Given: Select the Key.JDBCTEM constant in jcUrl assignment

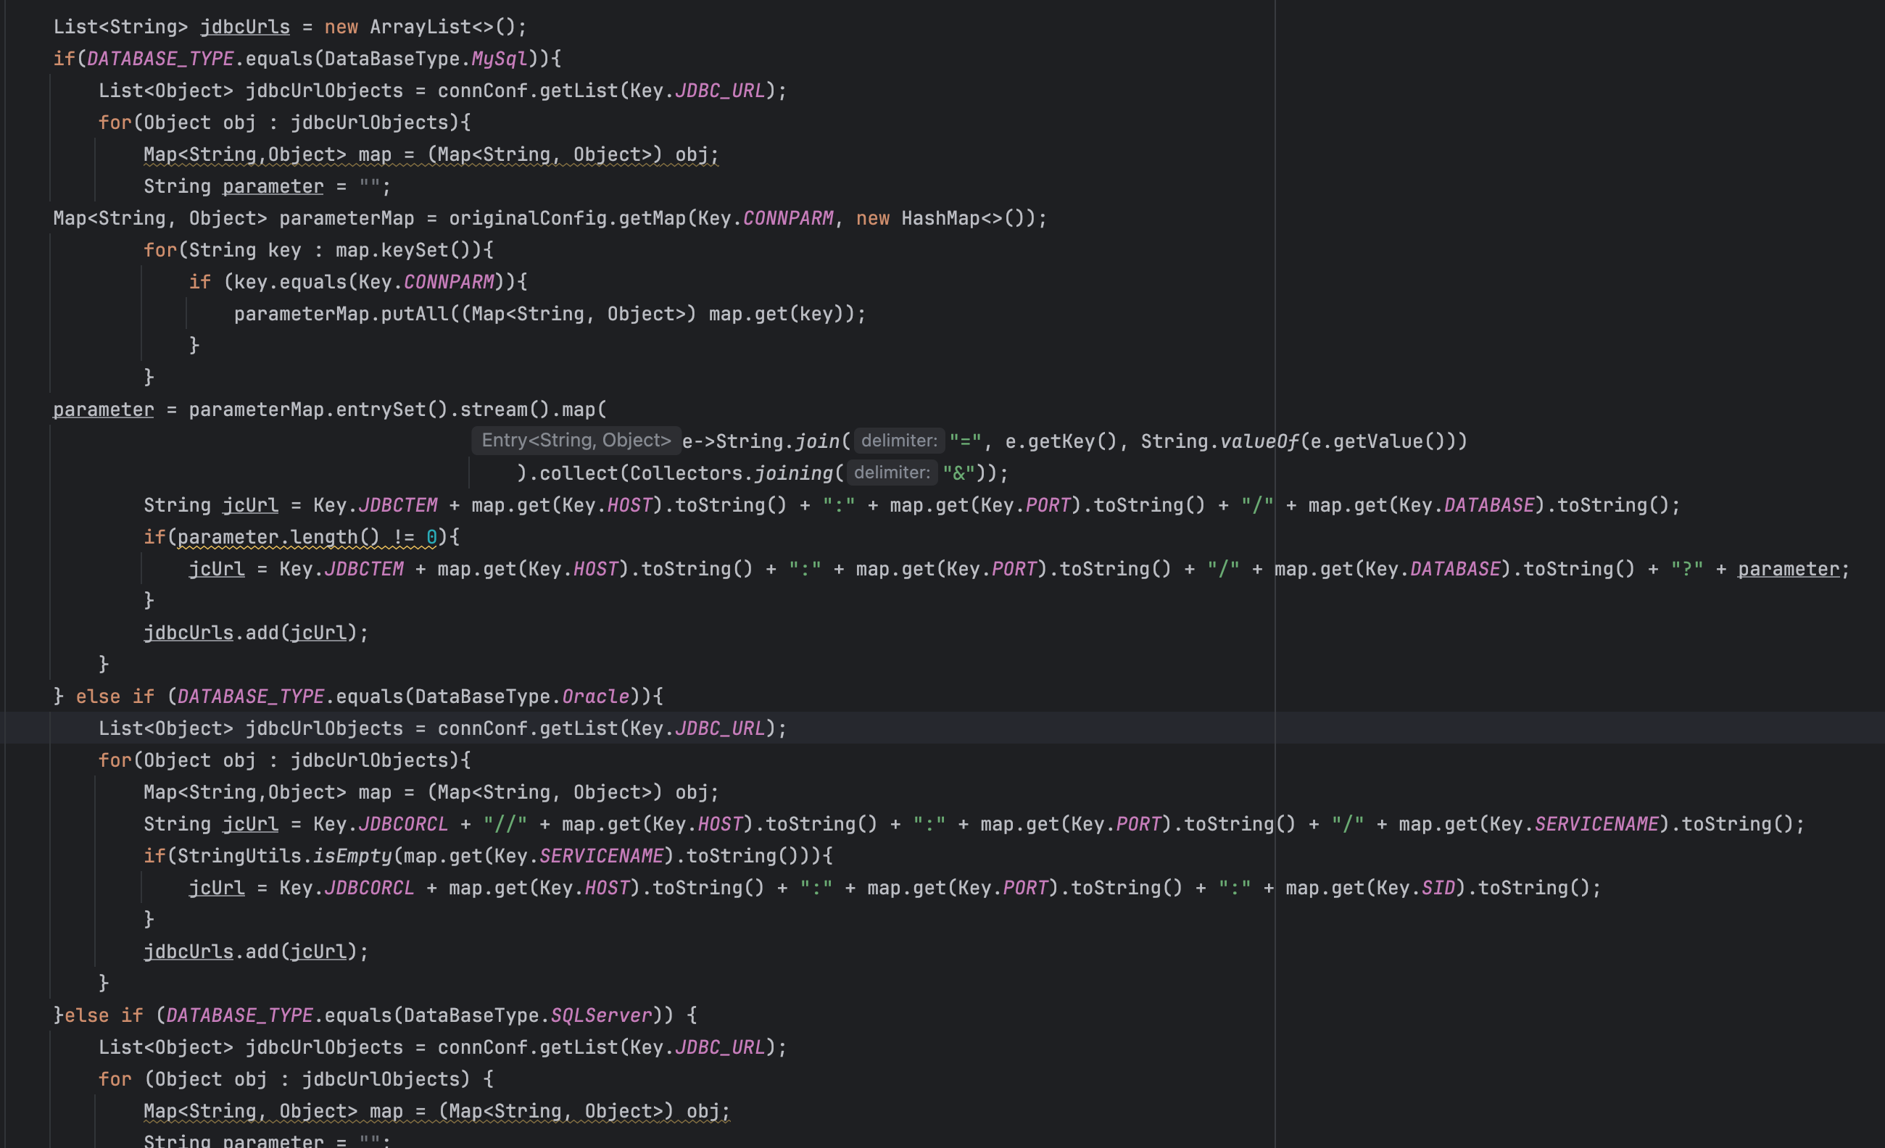Looking at the screenshot, I should [x=399, y=504].
